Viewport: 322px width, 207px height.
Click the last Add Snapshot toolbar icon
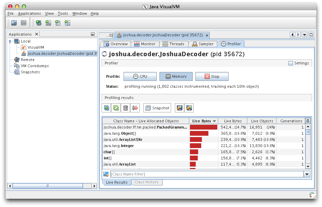pos(67,23)
